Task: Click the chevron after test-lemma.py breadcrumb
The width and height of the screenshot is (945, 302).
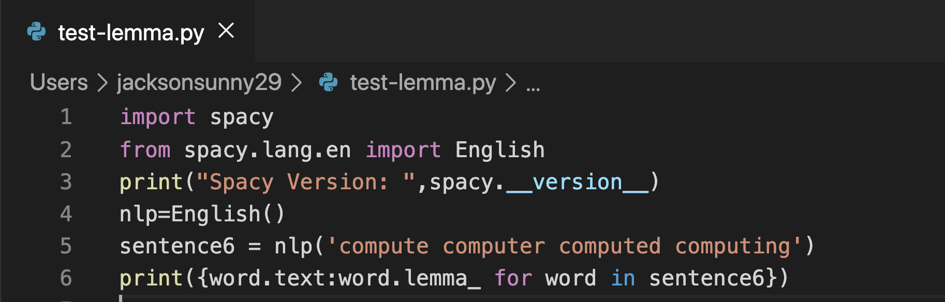Action: [510, 82]
